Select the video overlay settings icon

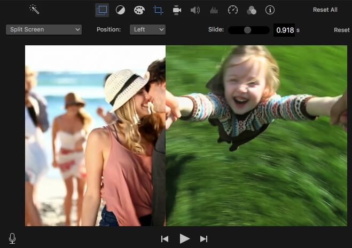point(101,10)
